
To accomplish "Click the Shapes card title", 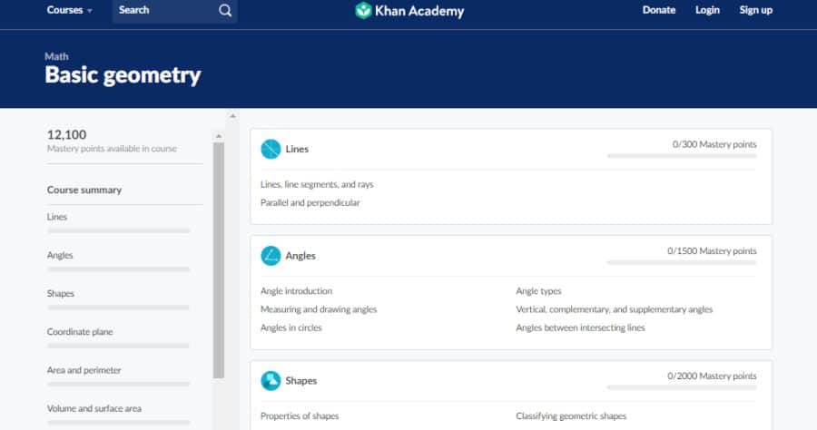I will (x=301, y=380).
